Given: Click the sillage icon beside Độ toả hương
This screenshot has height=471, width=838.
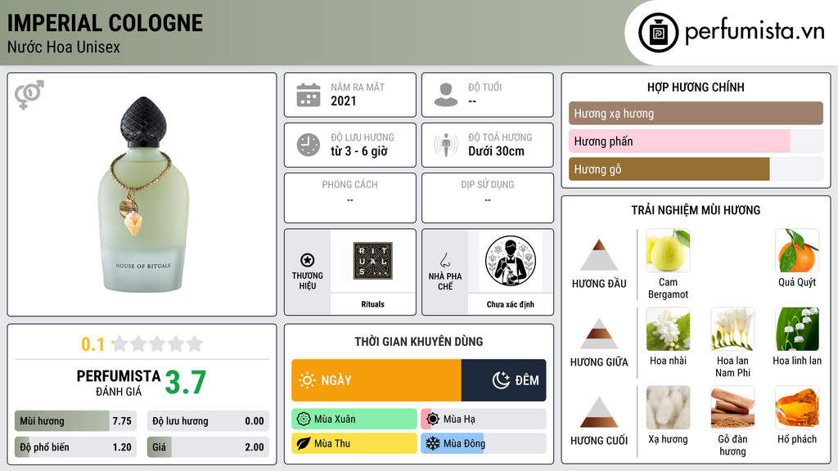Looking at the screenshot, I should (x=446, y=145).
